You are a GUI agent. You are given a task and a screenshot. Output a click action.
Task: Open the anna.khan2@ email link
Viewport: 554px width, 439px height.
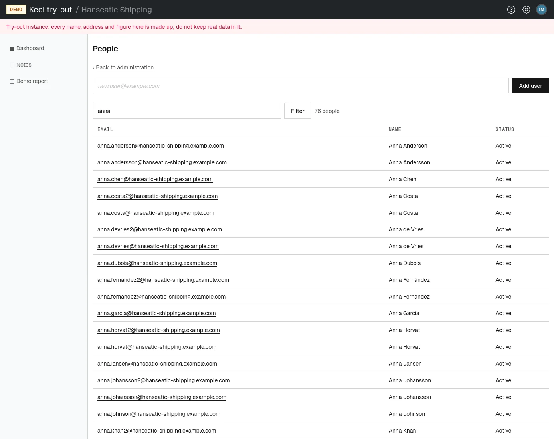pyautogui.click(x=157, y=431)
